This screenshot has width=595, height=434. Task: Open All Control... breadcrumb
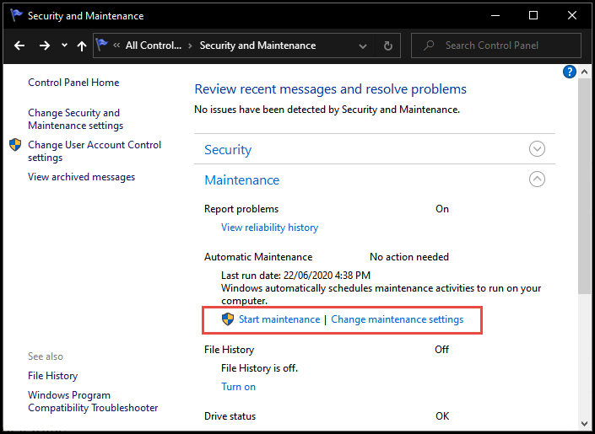point(154,46)
